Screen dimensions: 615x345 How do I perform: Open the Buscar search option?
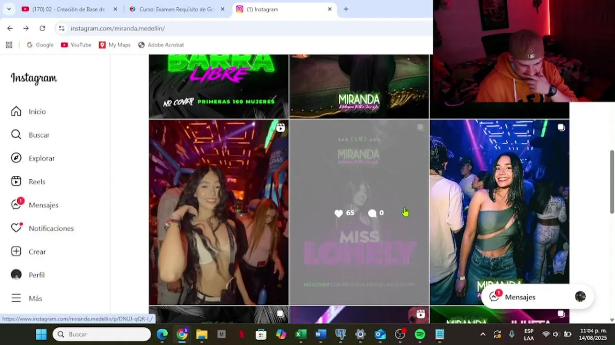coord(30,135)
